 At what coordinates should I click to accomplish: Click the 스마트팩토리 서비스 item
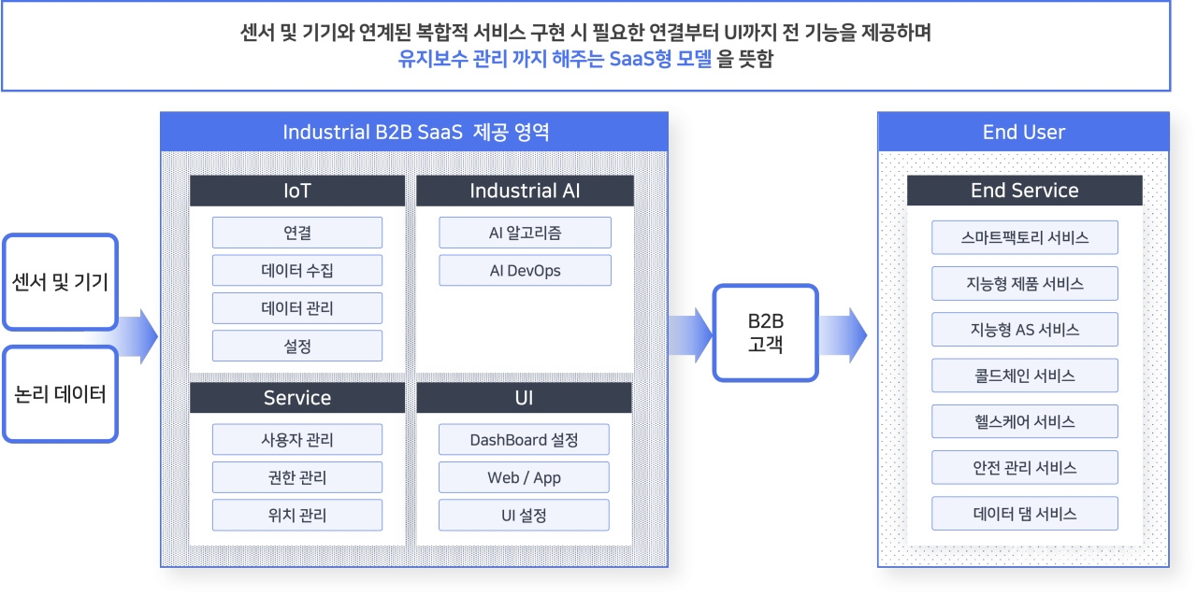pyautogui.click(x=1024, y=237)
